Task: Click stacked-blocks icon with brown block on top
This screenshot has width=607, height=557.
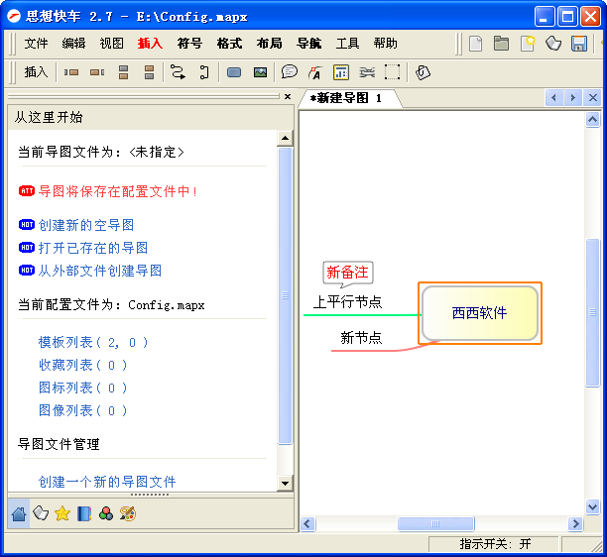Action: (149, 72)
